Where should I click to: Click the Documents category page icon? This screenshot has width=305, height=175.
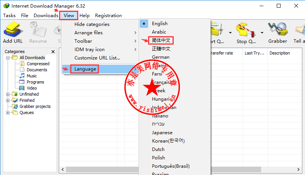pyautogui.click(x=22, y=70)
